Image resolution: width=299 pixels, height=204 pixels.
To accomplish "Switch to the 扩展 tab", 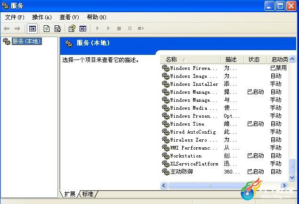I will [70, 194].
